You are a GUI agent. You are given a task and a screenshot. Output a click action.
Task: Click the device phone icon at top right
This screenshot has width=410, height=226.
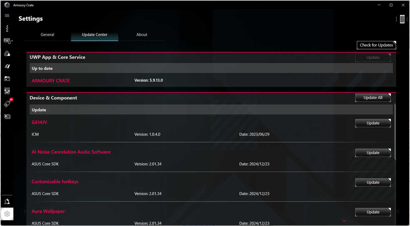(402, 19)
